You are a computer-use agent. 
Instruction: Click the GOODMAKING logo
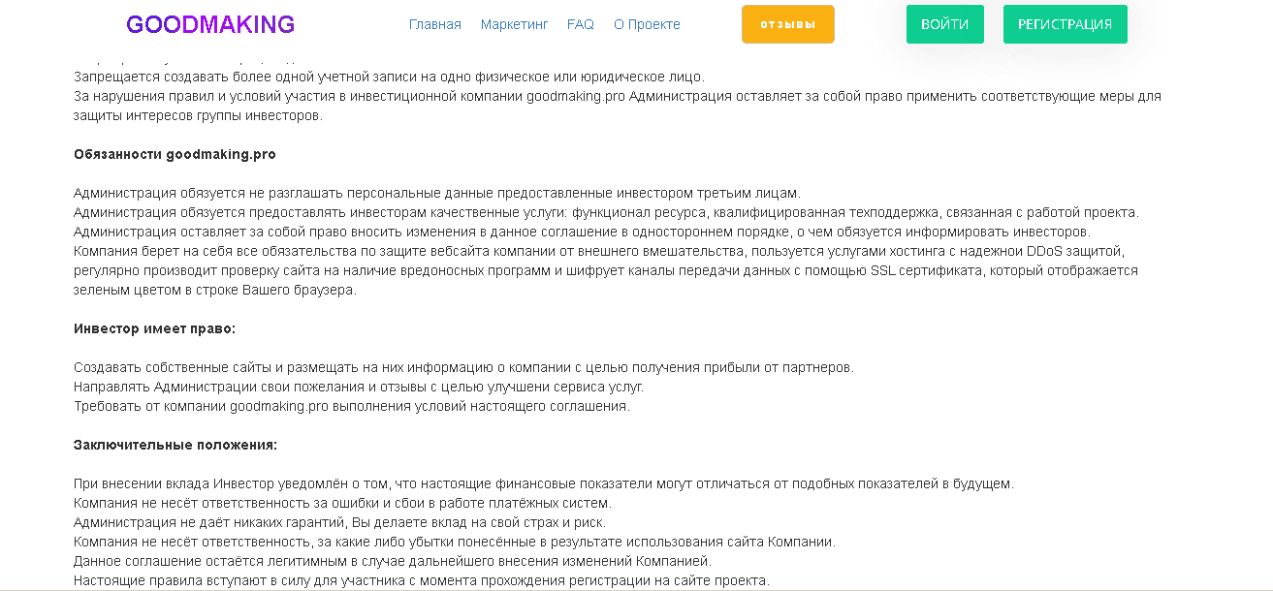pos(210,23)
